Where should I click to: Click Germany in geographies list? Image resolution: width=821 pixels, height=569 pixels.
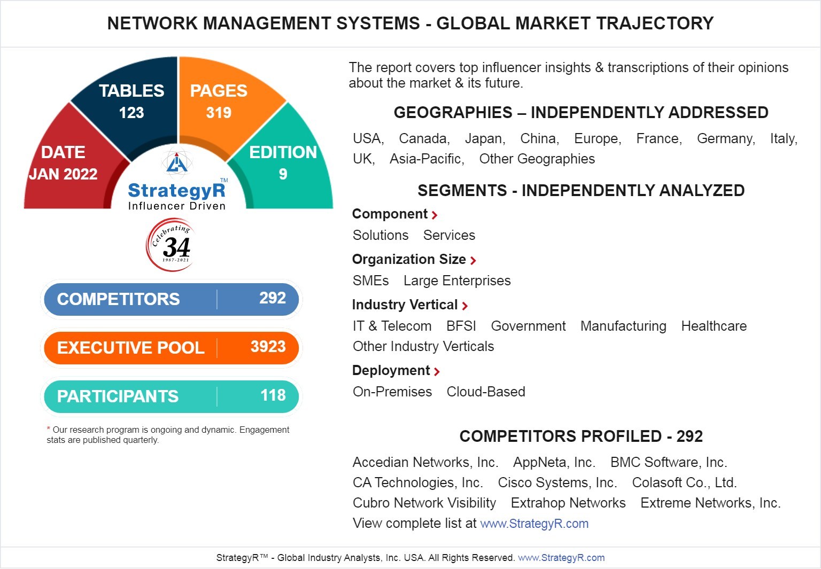[x=726, y=139]
